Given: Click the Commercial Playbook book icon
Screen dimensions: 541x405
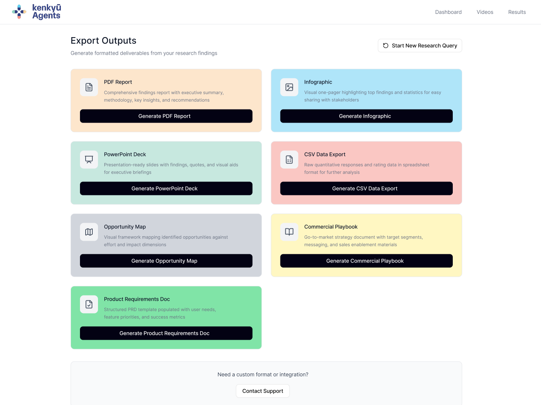Looking at the screenshot, I should (x=289, y=232).
